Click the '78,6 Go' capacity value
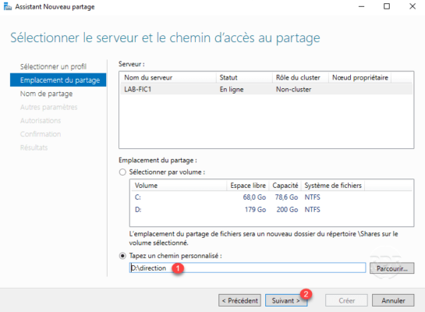This screenshot has height=312, width=425. coord(286,197)
